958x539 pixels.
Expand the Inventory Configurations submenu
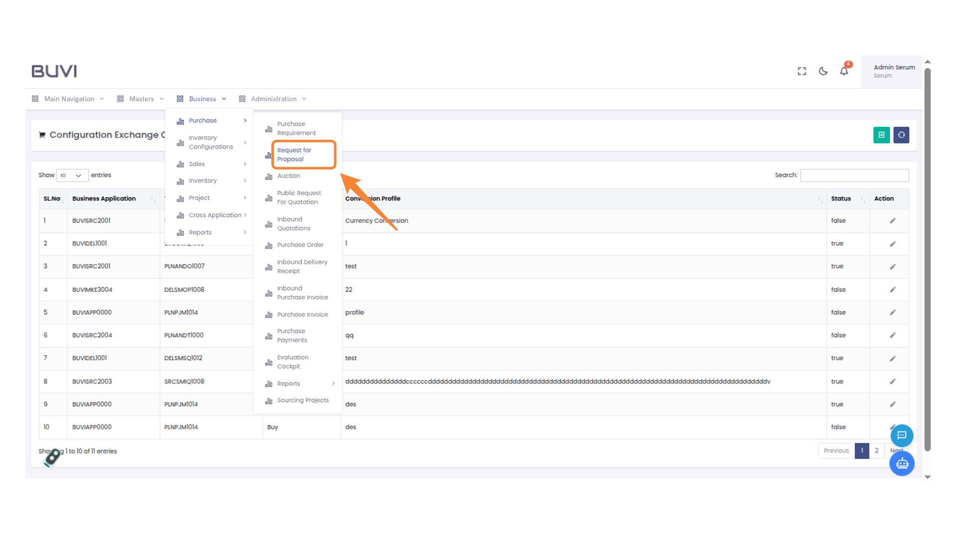pyautogui.click(x=212, y=142)
